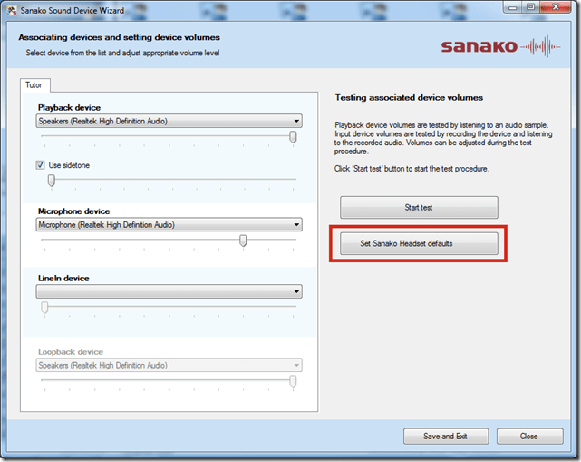Click the 'LineIn device' label

point(63,279)
